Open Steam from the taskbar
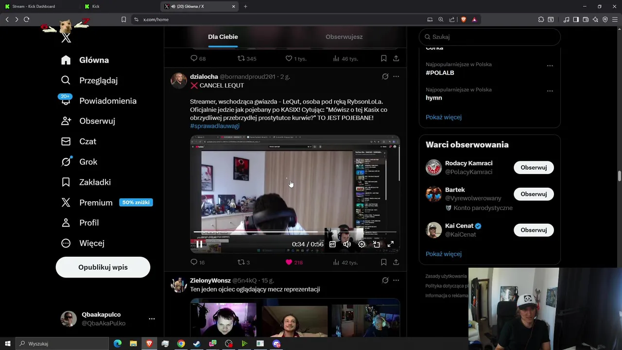Viewport: 622px width, 350px height. click(197, 344)
